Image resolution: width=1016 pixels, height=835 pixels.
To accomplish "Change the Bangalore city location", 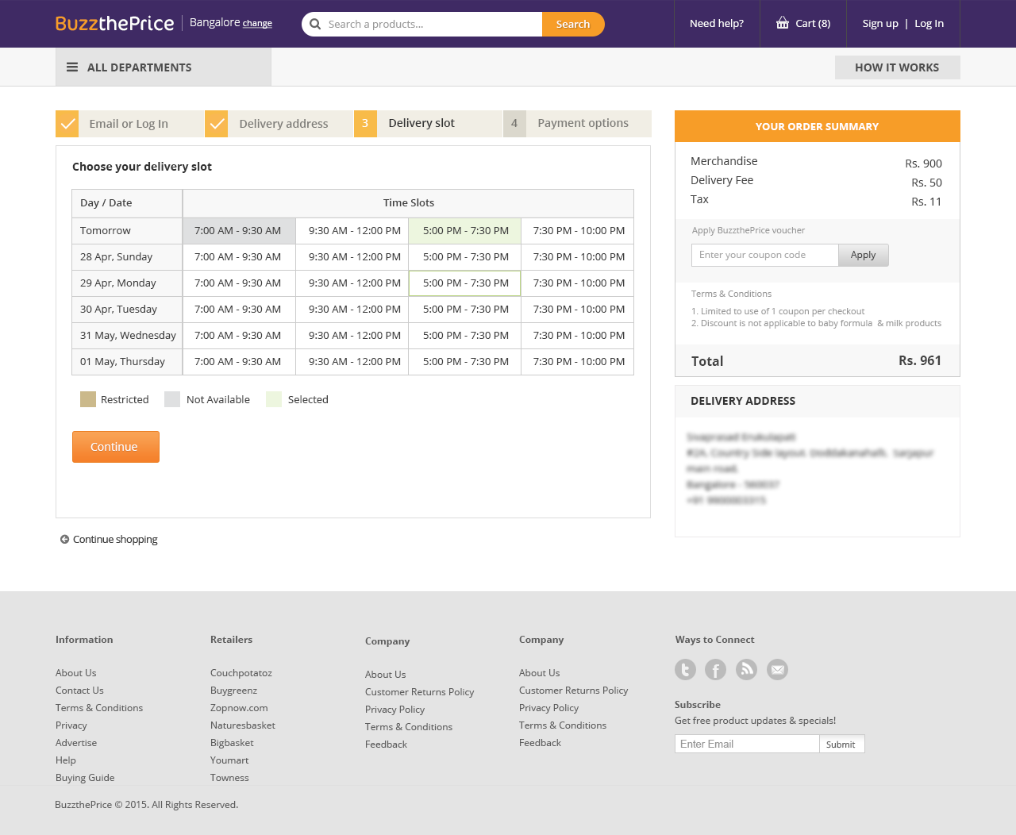I will coord(257,24).
